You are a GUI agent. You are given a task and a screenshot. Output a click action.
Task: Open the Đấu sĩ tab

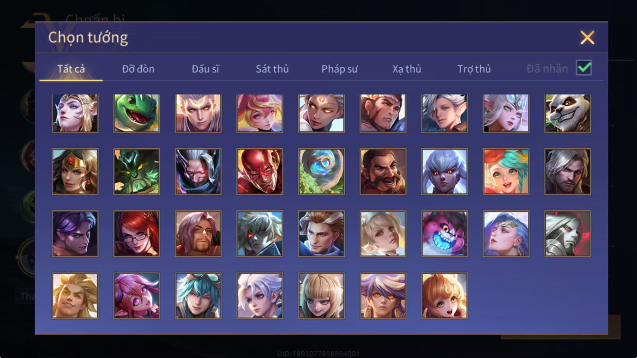tap(205, 69)
